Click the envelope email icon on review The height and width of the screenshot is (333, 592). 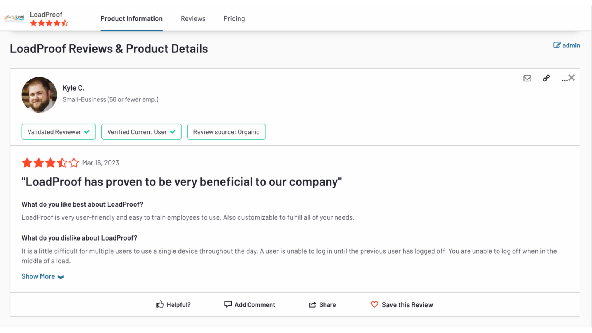point(527,78)
